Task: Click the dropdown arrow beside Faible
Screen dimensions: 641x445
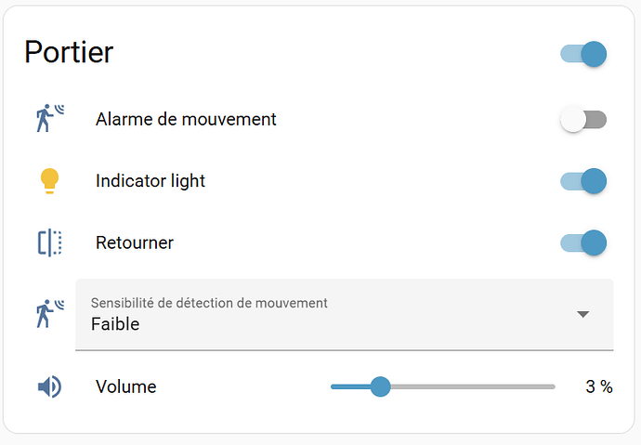Action: click(x=583, y=315)
